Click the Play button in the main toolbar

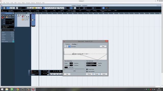[37, 8]
